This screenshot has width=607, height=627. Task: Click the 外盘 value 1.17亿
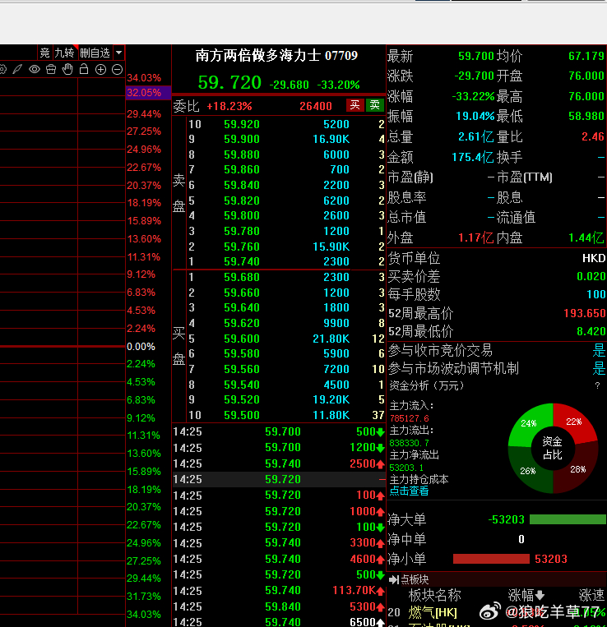[476, 238]
